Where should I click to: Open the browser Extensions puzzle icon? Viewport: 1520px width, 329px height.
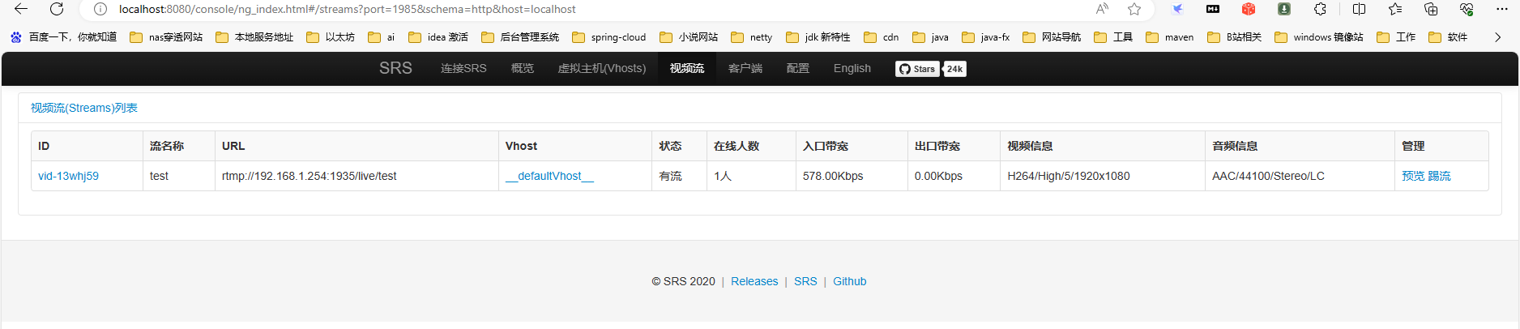click(x=1320, y=9)
